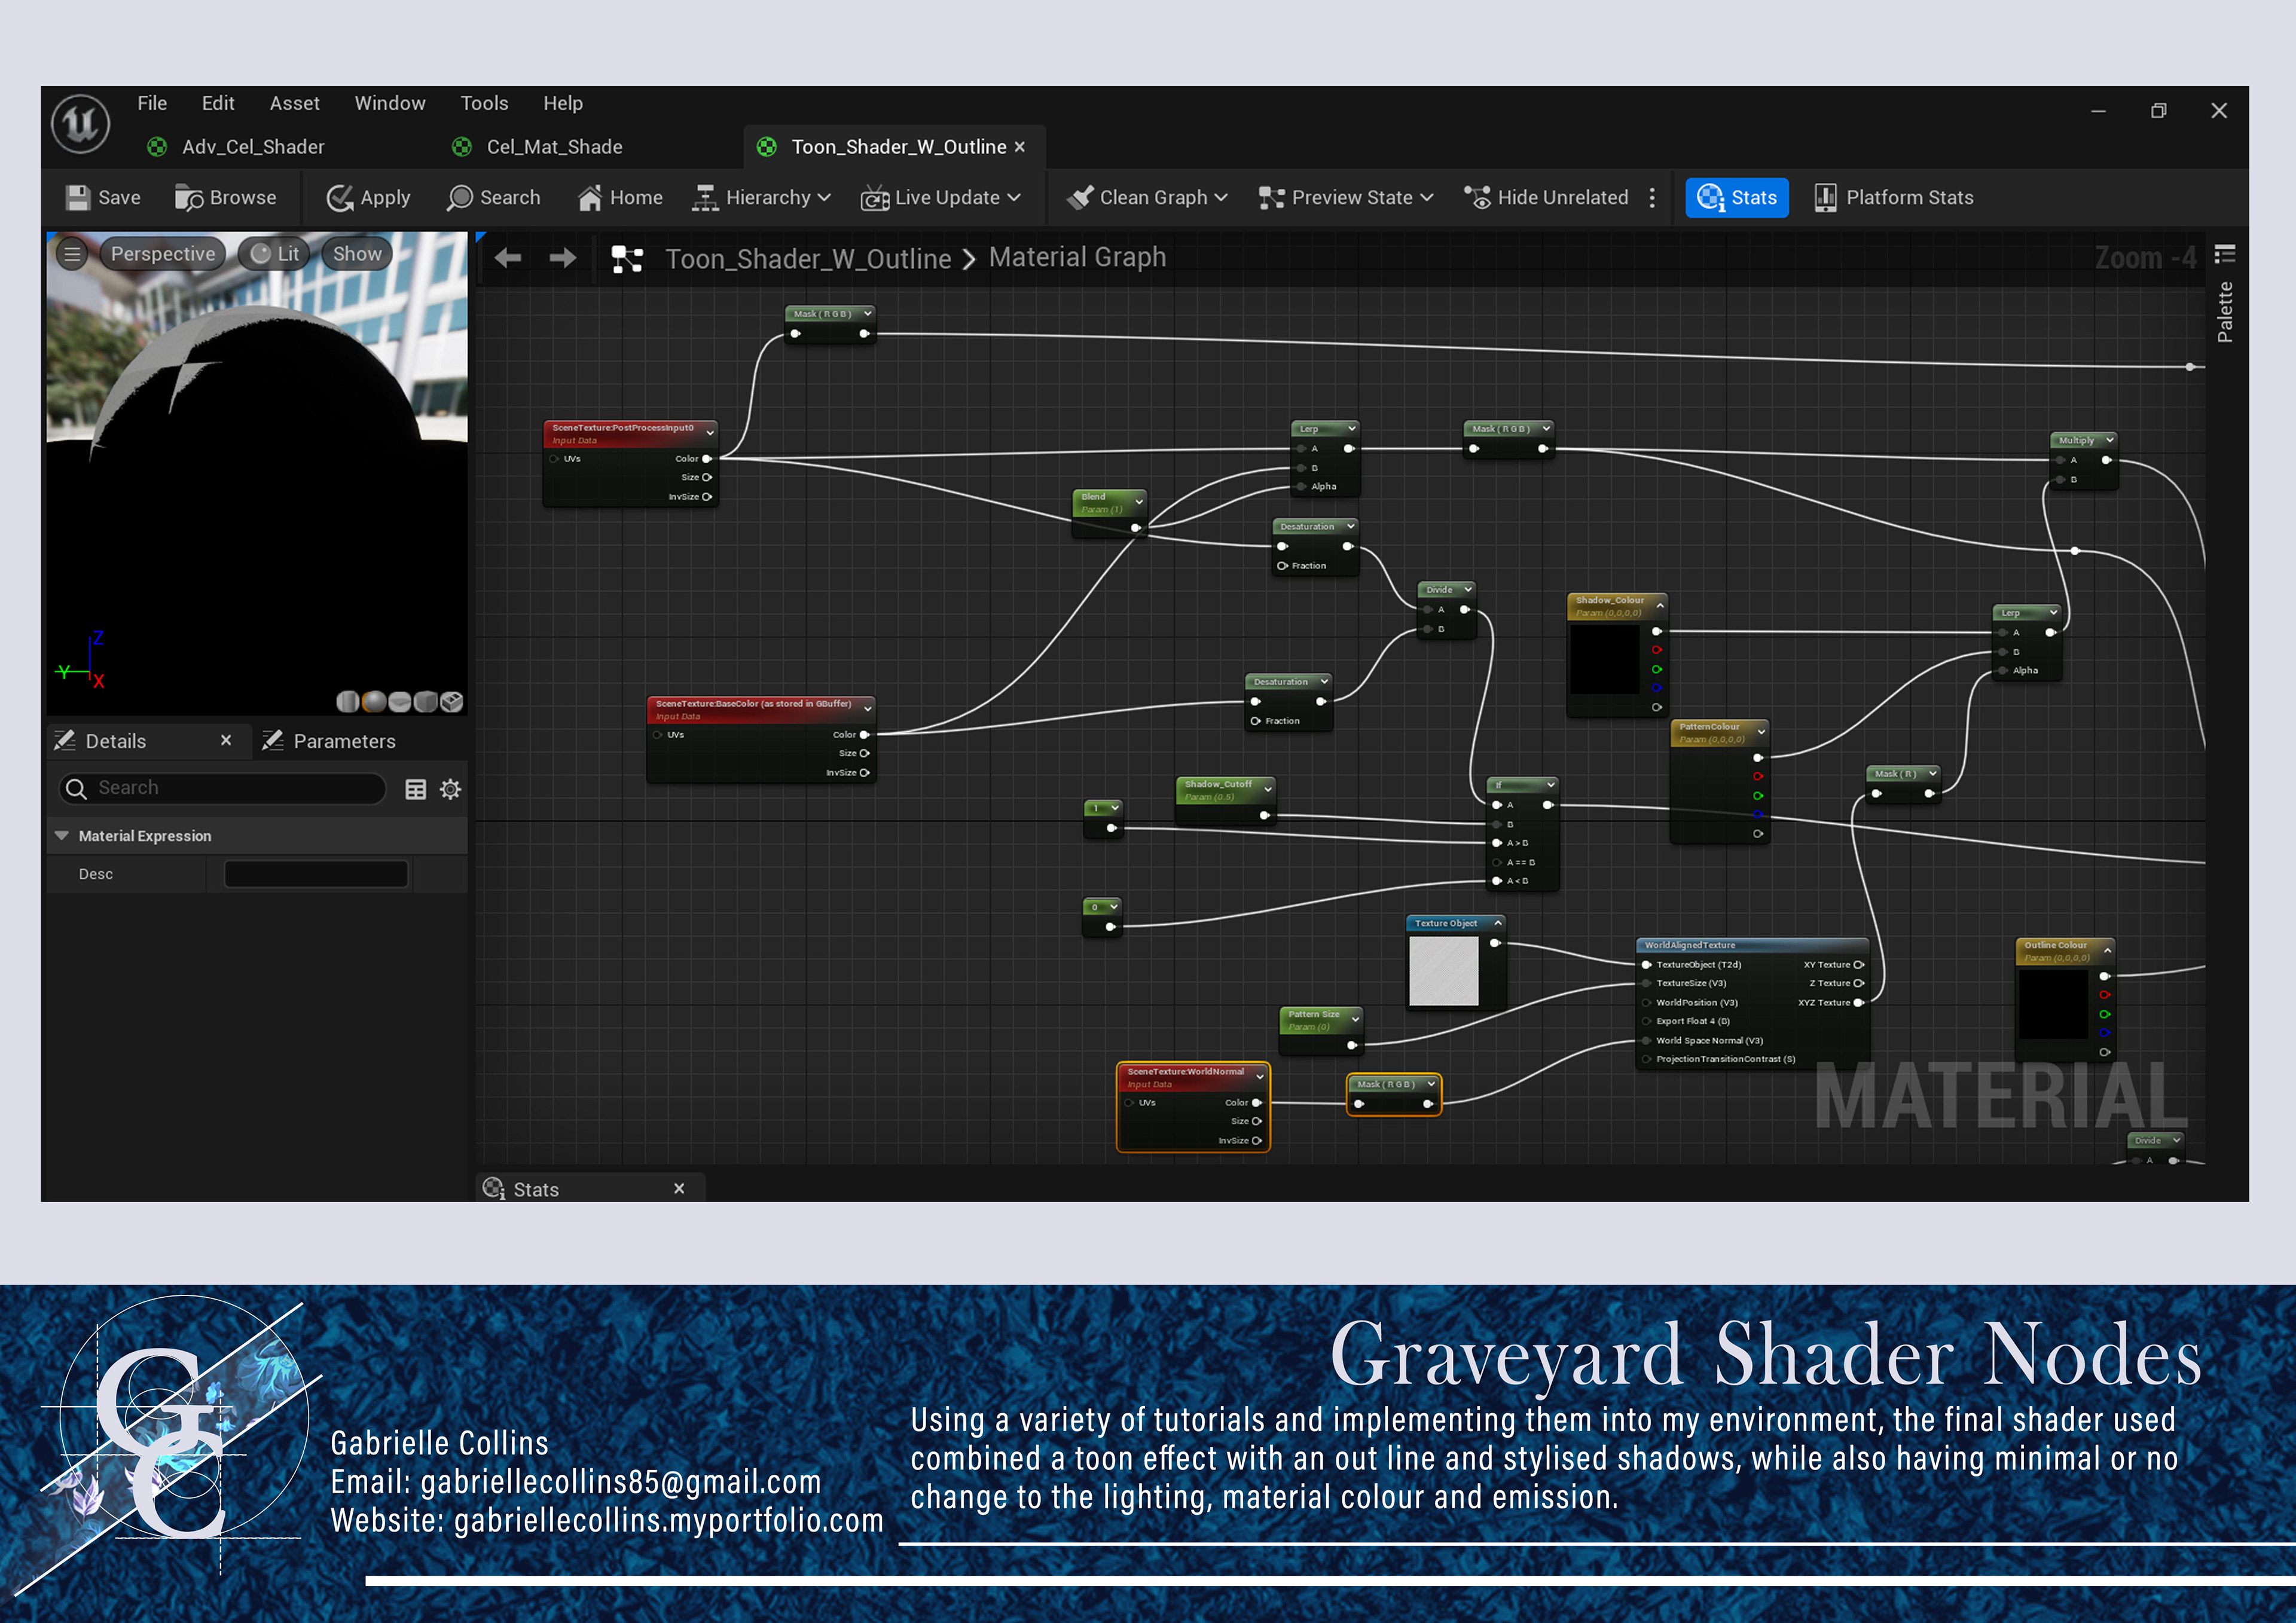
Task: Switch to the Parameters panel tab
Action: pos(330,741)
